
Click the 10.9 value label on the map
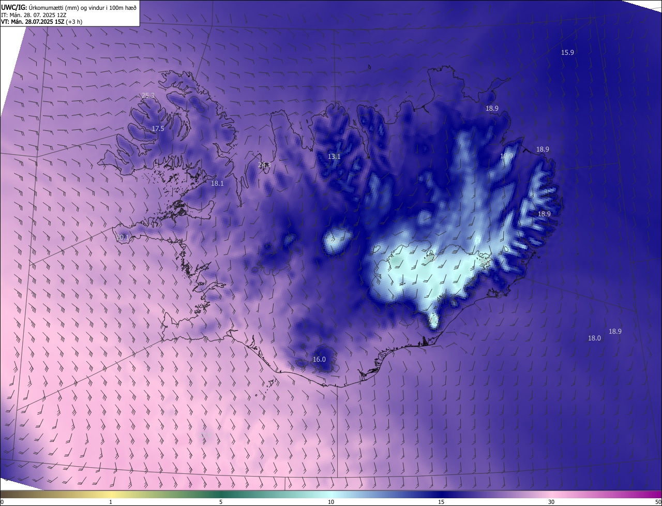tap(507, 156)
